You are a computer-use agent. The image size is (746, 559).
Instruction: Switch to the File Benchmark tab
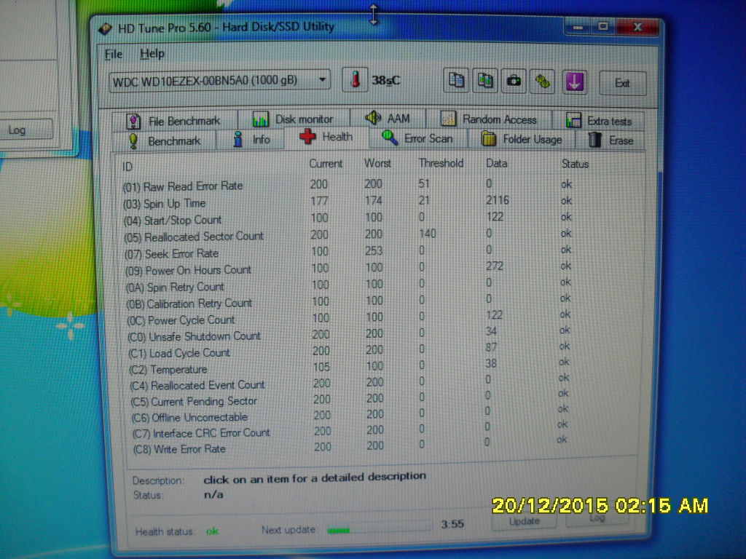(174, 121)
